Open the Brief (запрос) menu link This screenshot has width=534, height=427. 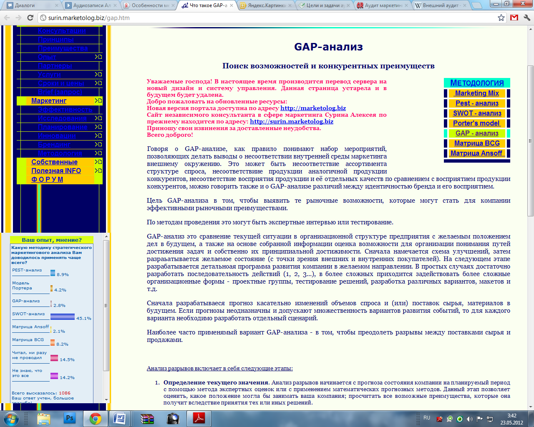click(x=60, y=92)
